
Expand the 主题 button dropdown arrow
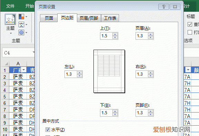[11, 33]
